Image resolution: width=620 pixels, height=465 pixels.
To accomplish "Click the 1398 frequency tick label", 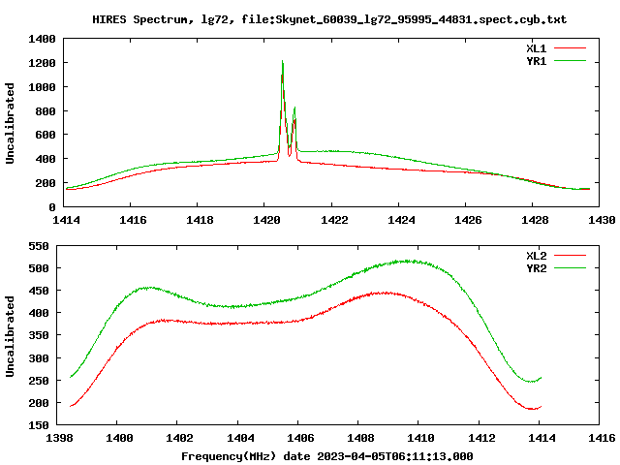I will point(59,438).
